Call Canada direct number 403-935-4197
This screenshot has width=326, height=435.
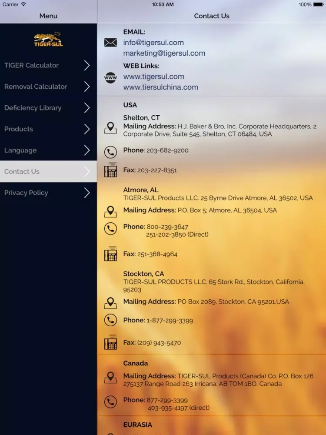179,408
